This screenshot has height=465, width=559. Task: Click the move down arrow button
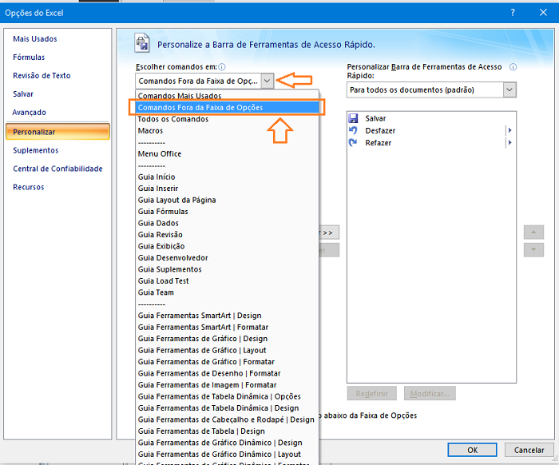[x=533, y=250]
